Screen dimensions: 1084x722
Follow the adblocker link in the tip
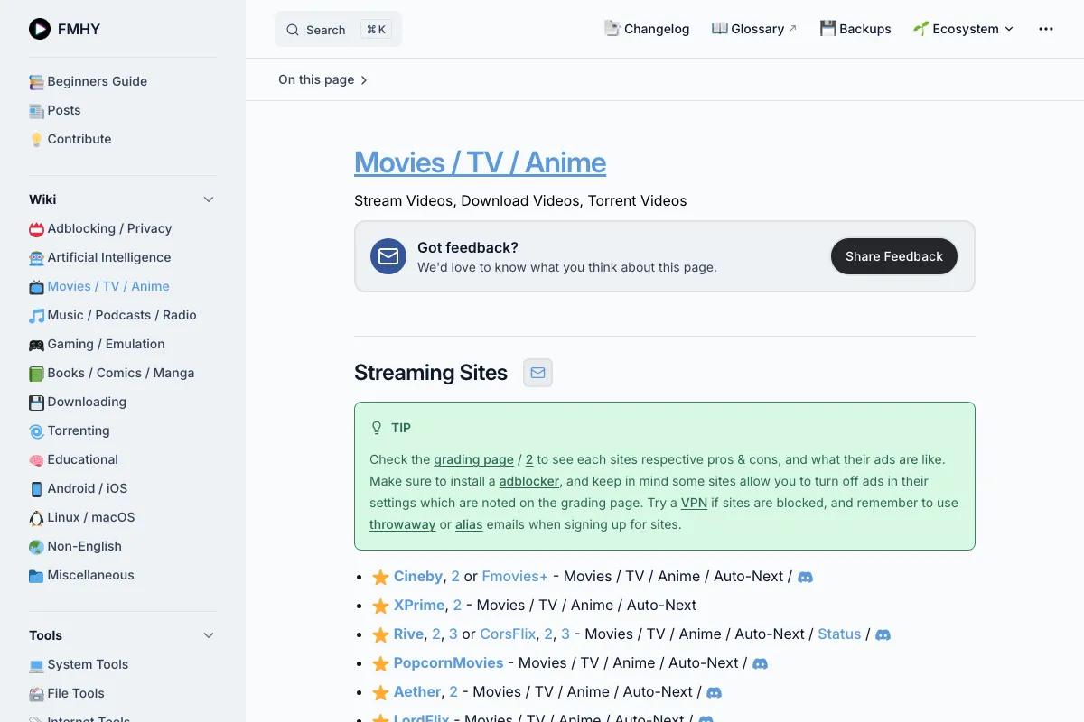(x=529, y=481)
